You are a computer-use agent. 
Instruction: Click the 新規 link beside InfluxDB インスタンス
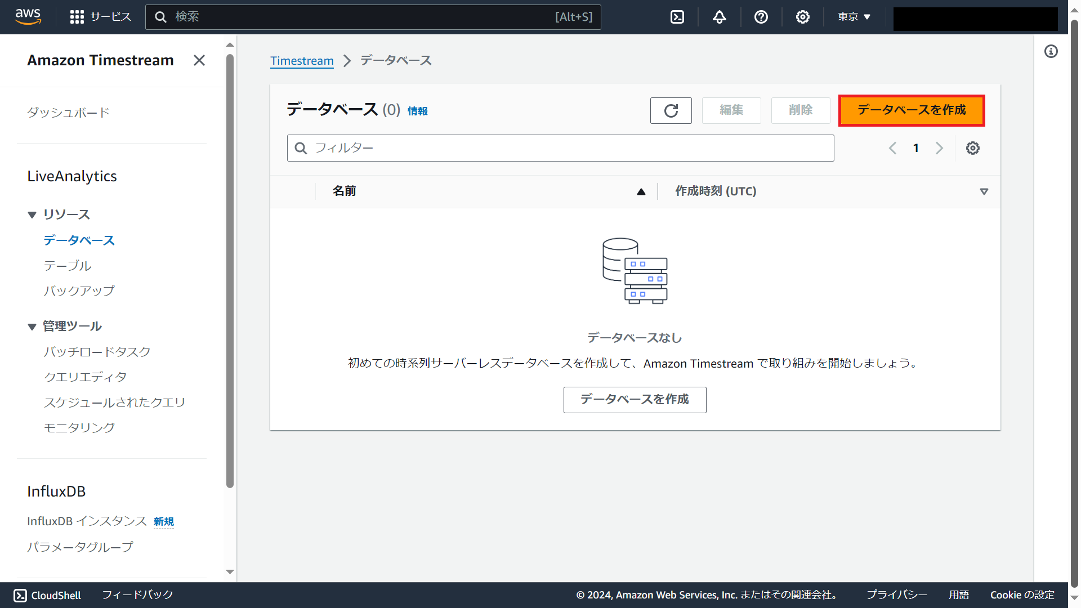click(x=163, y=522)
